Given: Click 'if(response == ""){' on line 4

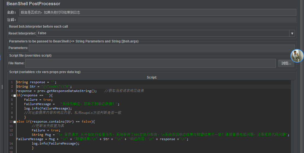Looking at the screenshot, I should pos(34,96).
